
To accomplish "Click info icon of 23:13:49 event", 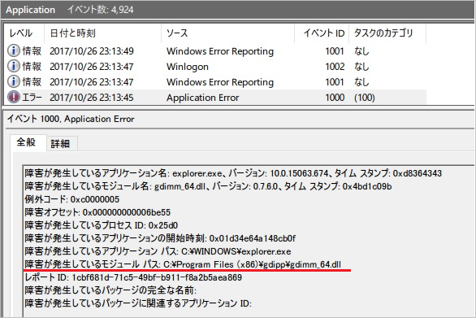I will pos(14,50).
